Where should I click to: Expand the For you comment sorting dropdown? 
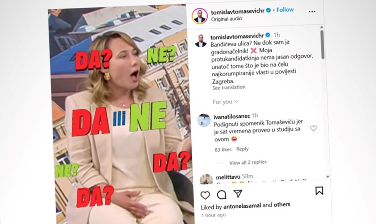point(226,102)
